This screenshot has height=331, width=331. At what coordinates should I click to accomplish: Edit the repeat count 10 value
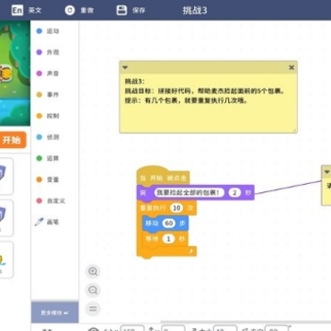click(x=177, y=208)
